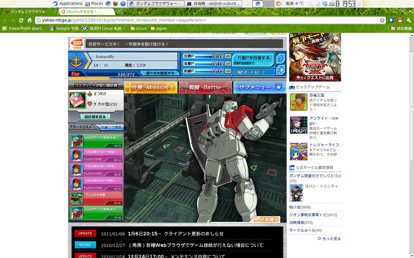Open the browser wrench settings menu

pyautogui.click(x=409, y=20)
